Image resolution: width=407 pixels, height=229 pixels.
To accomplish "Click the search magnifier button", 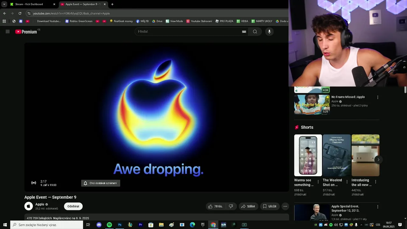I will coord(255,31).
